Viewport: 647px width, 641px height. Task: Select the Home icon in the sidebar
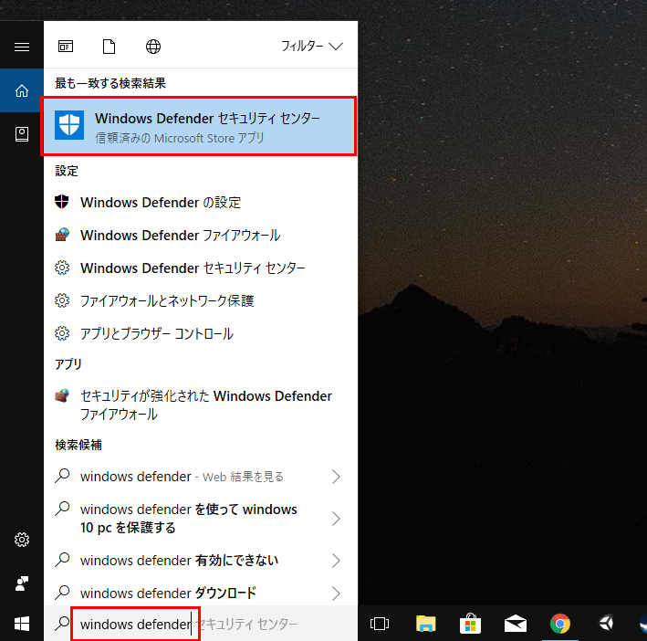coord(22,90)
